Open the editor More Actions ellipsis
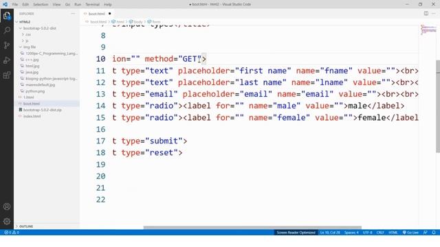440x247 pixels. click(434, 14)
